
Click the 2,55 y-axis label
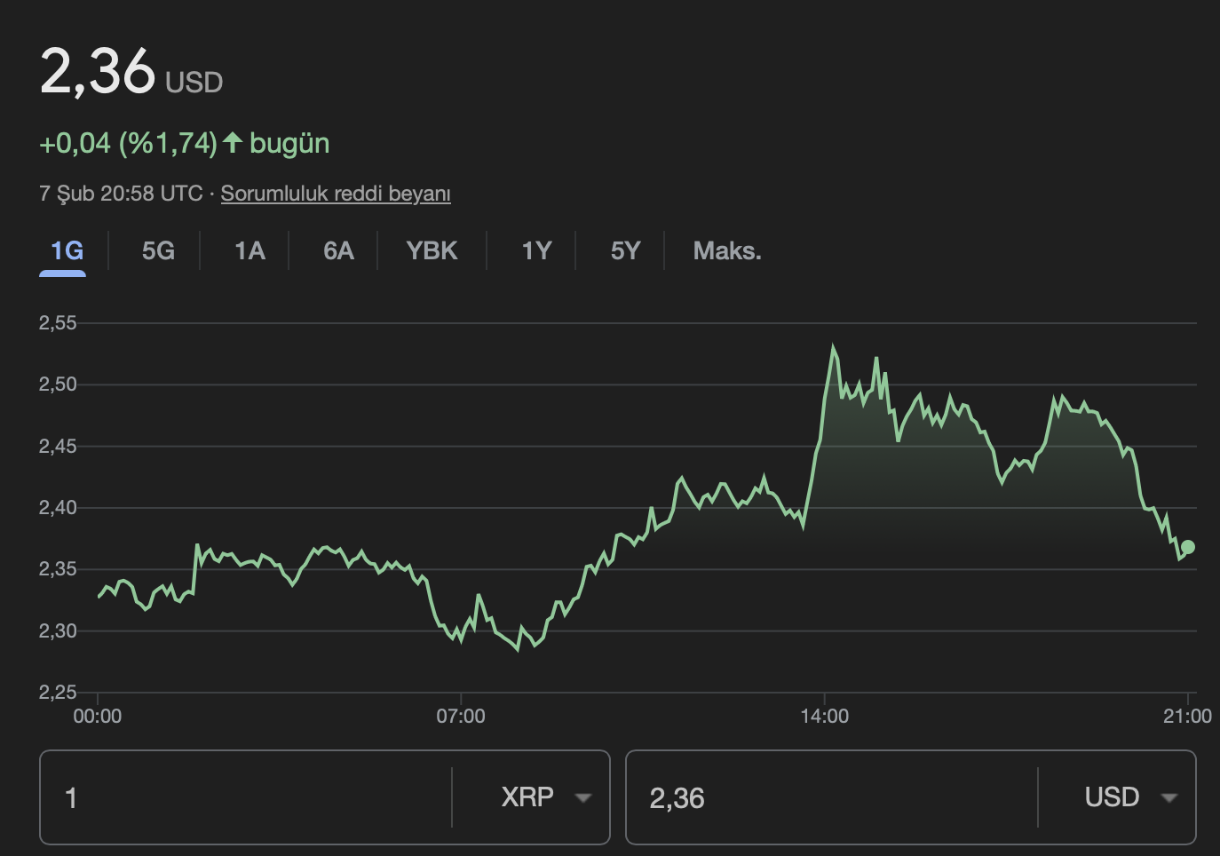tap(58, 323)
